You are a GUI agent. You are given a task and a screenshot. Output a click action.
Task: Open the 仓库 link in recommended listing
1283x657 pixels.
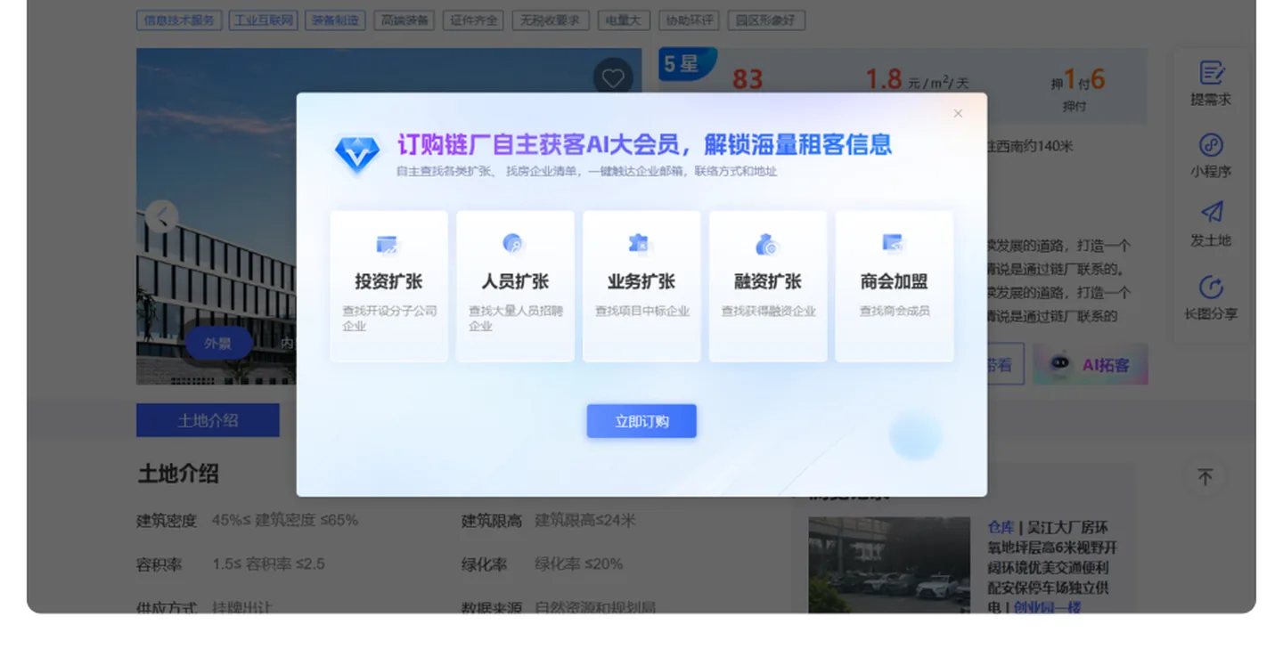point(1001,527)
